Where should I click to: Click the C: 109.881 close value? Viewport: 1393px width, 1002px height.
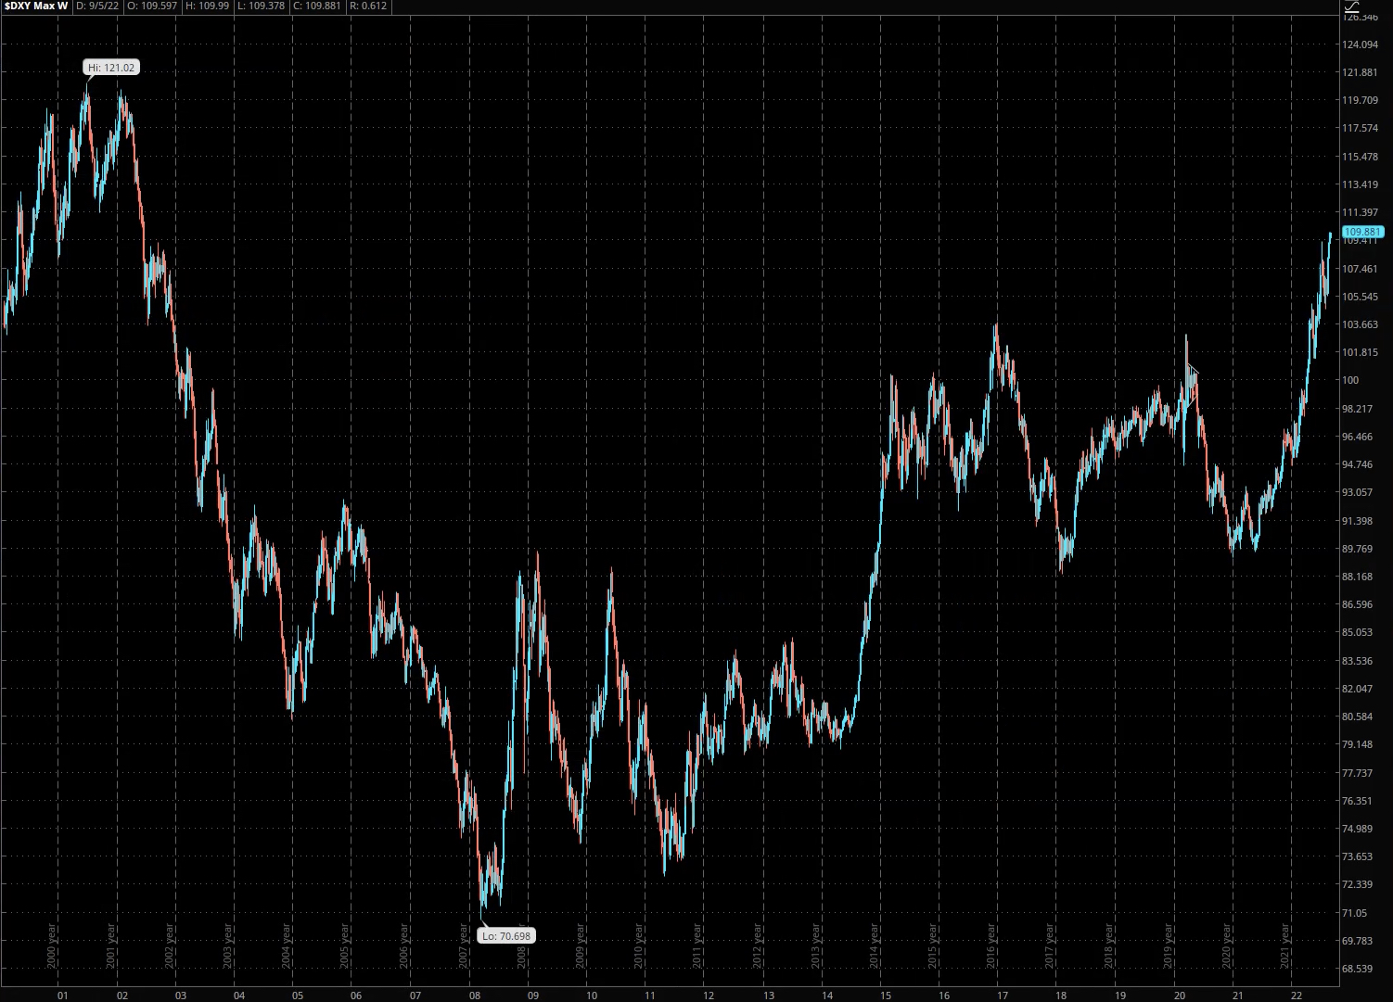[318, 6]
